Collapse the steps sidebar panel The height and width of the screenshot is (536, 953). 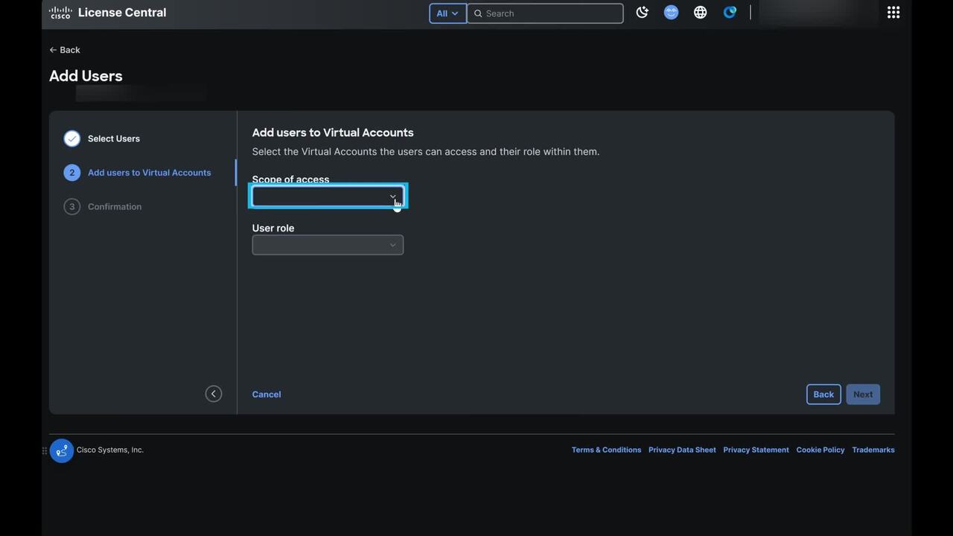tap(214, 394)
